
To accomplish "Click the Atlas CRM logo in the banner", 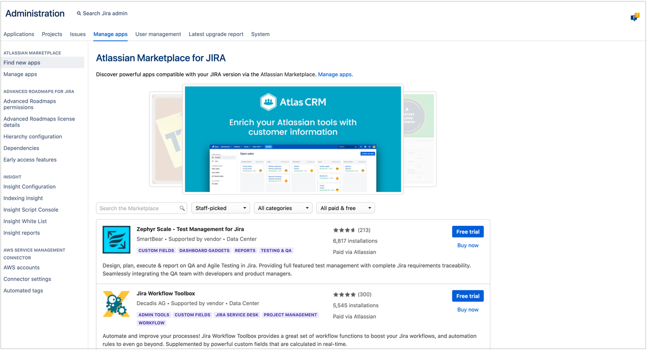I will point(268,101).
